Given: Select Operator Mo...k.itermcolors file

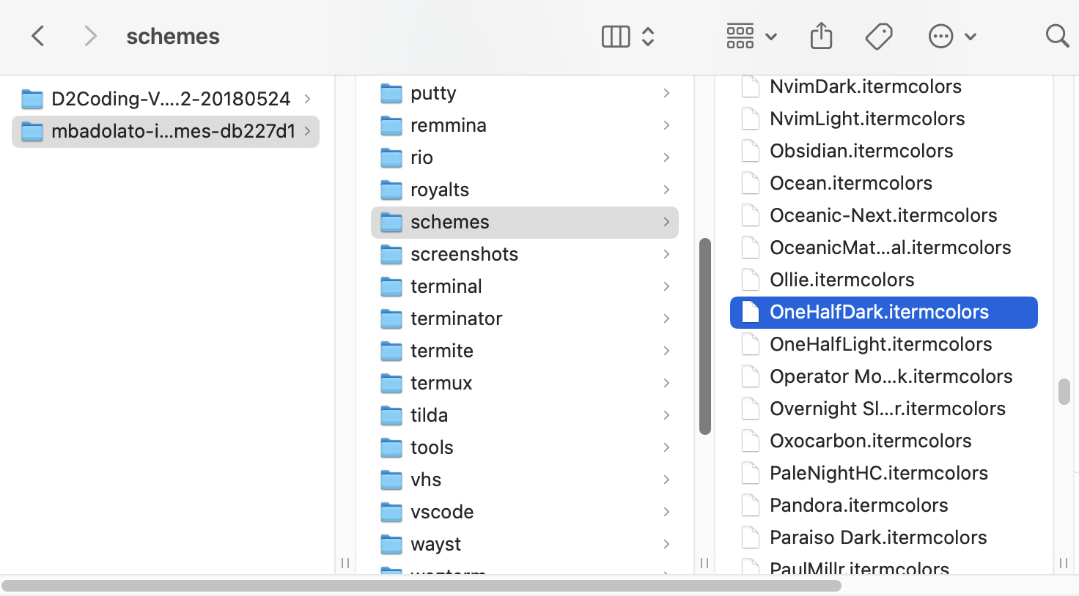Looking at the screenshot, I should click(x=884, y=376).
